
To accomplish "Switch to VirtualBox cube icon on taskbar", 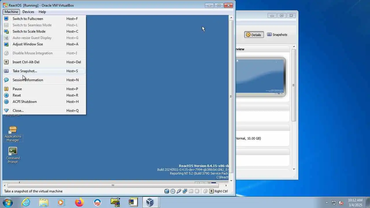I will click(x=150, y=202).
